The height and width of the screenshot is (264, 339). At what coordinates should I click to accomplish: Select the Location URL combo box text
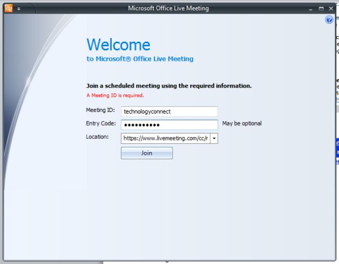click(x=166, y=139)
